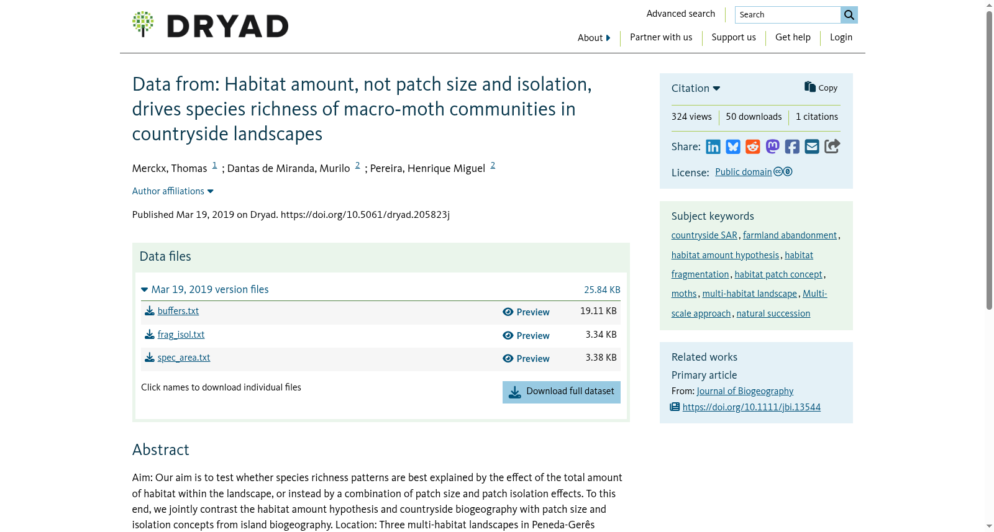Open moths keyword link
The image size is (994, 532).
684,294
